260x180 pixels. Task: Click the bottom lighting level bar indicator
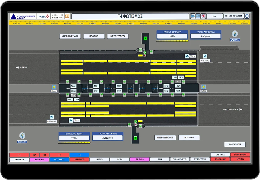74,142
